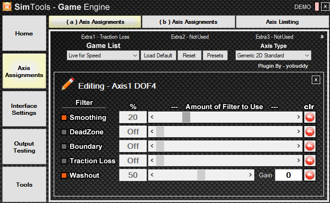Click the Load Default button
330x203 pixels.
[x=158, y=56]
